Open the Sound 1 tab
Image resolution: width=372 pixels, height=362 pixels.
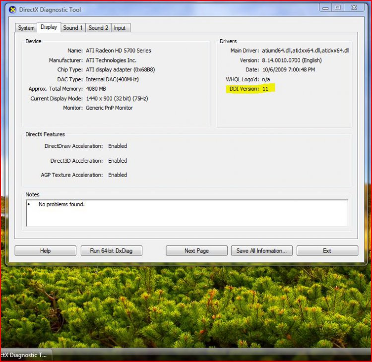point(72,28)
